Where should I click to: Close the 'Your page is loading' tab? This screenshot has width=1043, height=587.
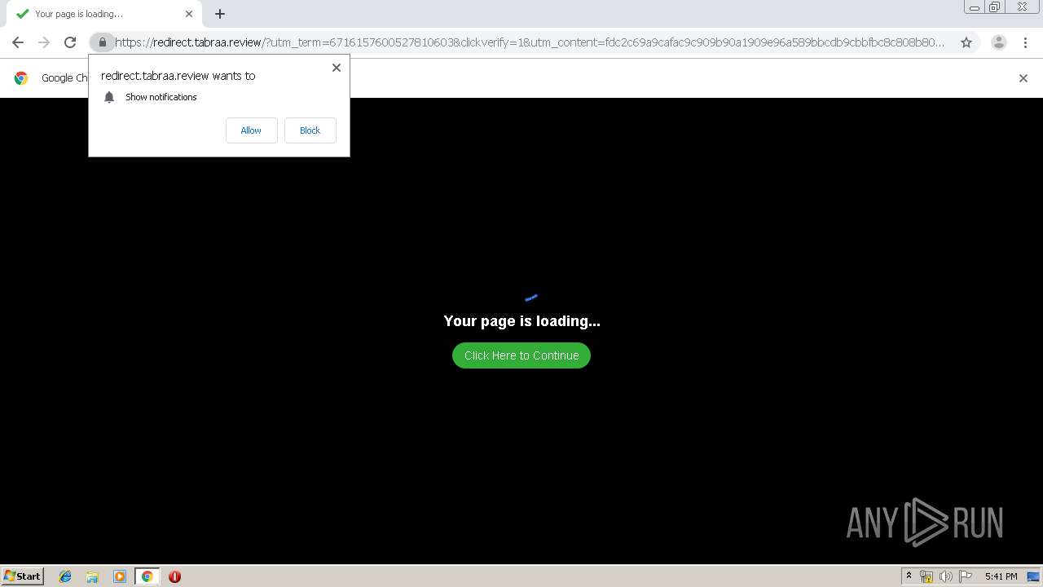point(189,14)
